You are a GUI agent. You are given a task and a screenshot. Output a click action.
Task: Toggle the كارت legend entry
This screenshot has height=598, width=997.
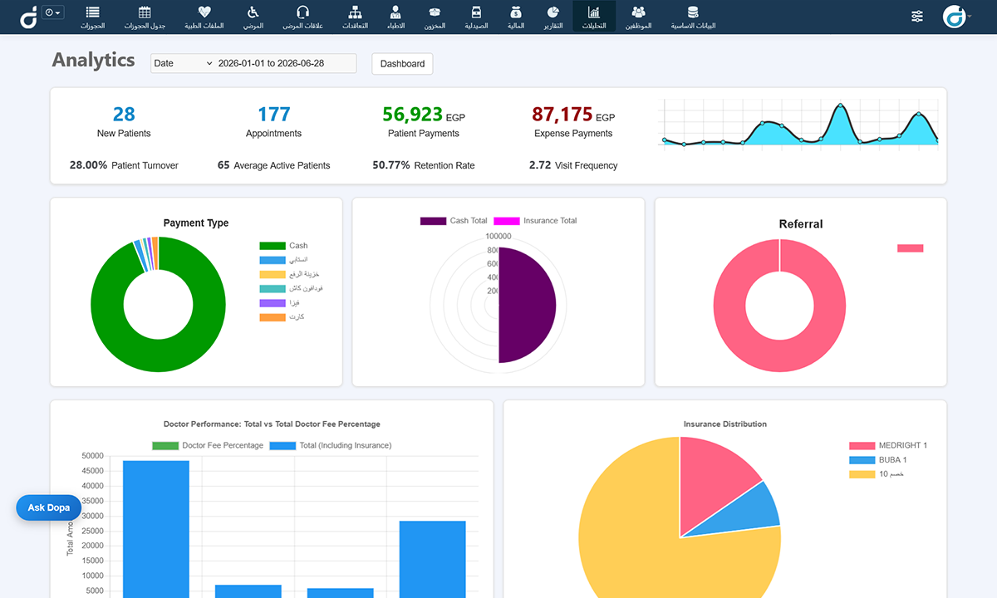[x=282, y=317]
